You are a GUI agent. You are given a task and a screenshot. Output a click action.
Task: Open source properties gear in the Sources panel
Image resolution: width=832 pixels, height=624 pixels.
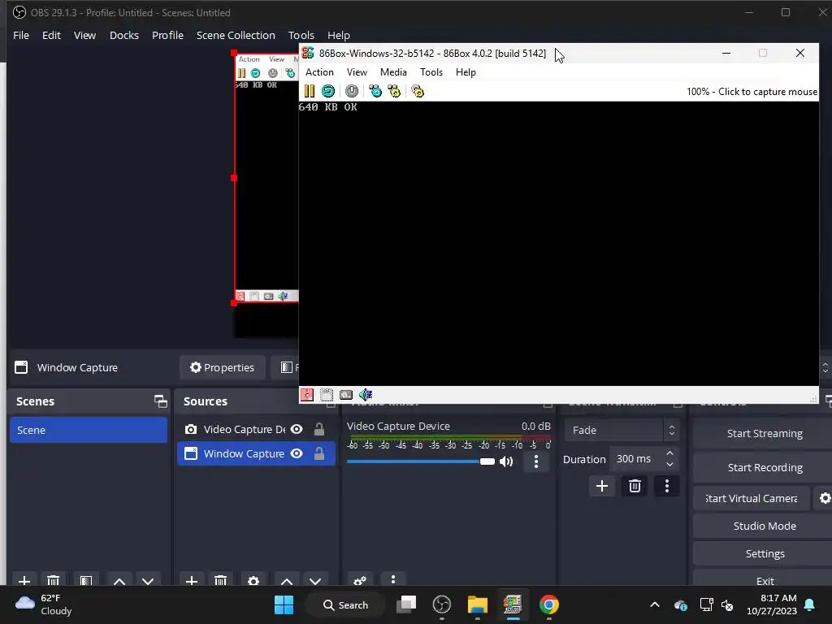click(253, 580)
